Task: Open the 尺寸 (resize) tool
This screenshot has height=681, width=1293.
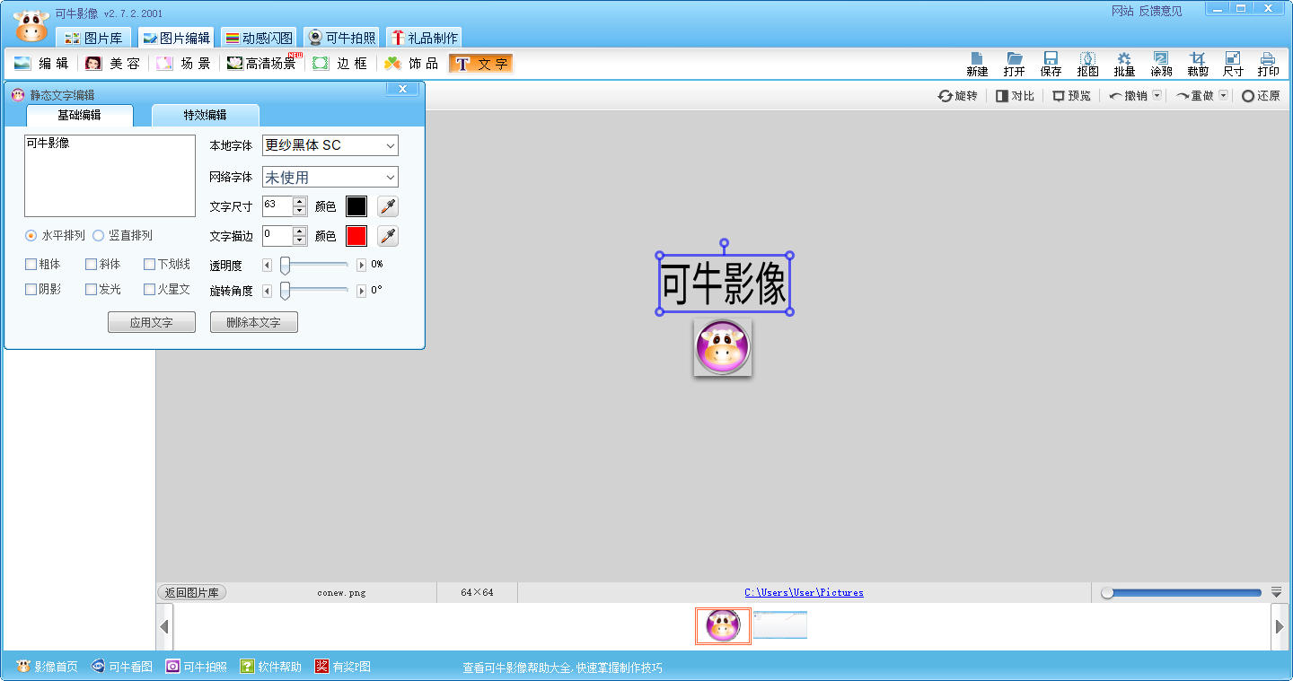Action: [1233, 63]
